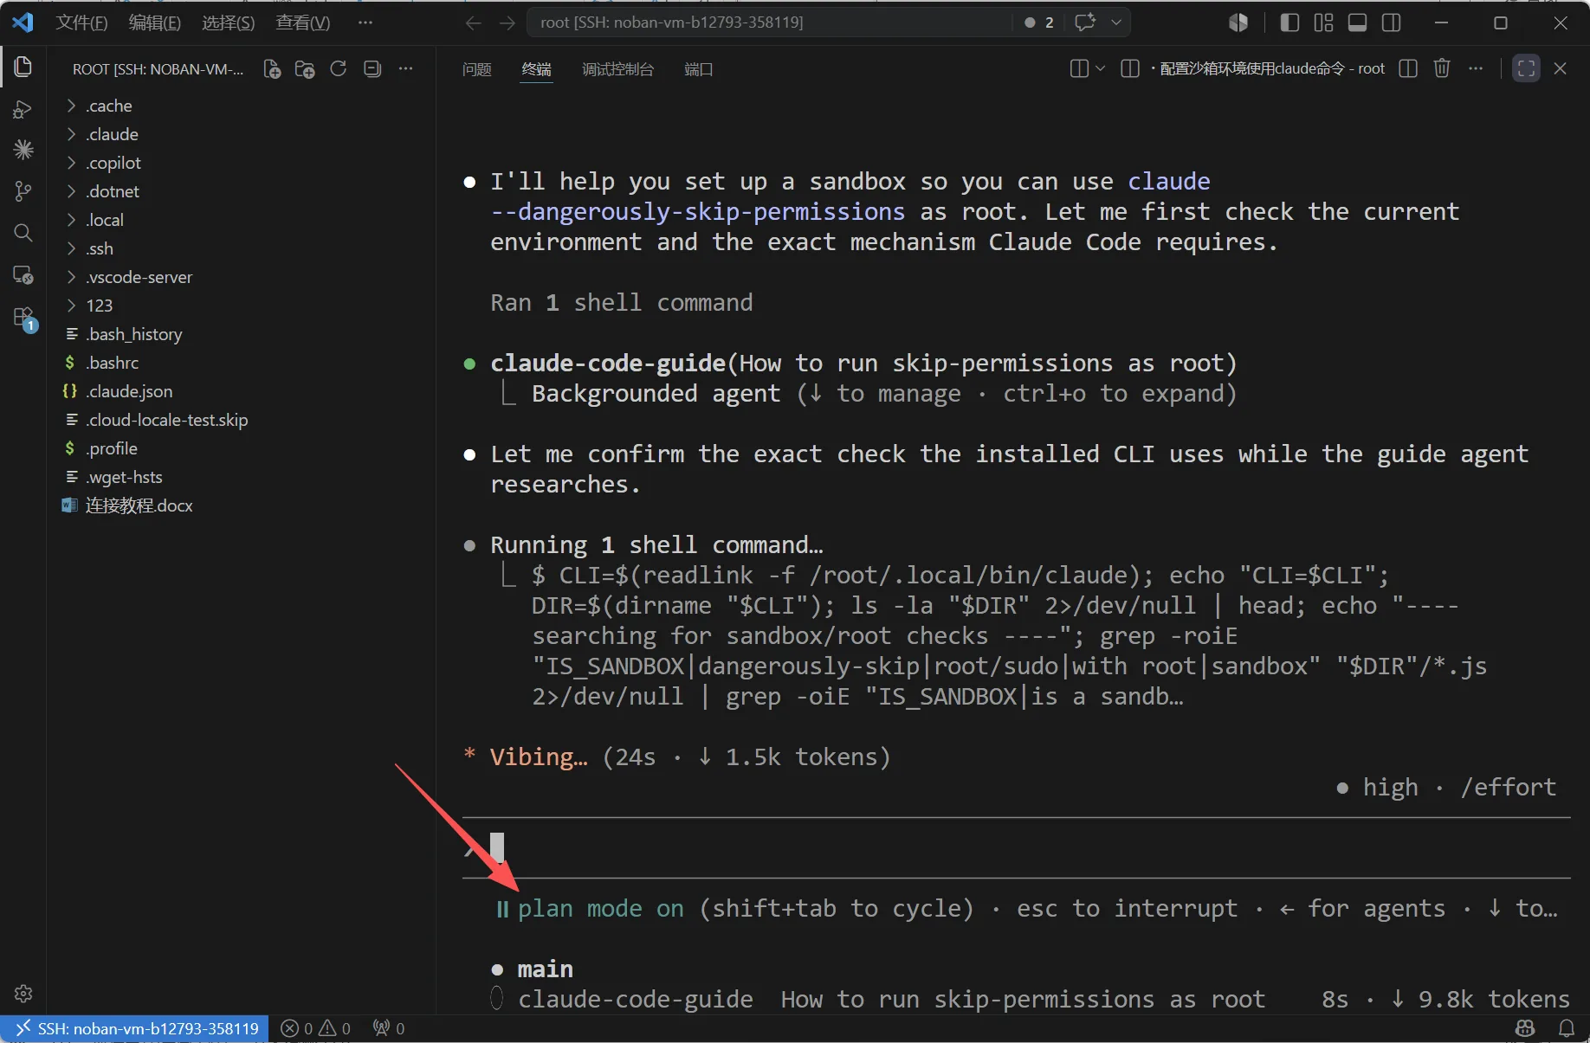Click the command center search box

click(x=771, y=23)
